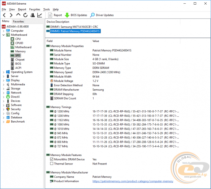Open the Tools menu
The image size is (211, 189).
[46, 10]
